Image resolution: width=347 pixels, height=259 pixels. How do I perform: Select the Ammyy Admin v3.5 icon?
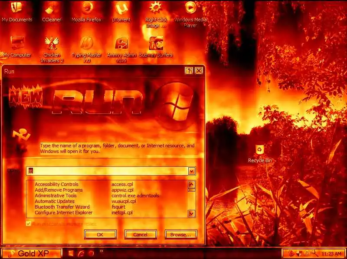tap(121, 50)
